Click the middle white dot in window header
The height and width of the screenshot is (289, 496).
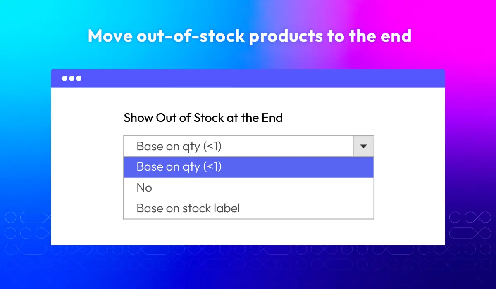[72, 78]
